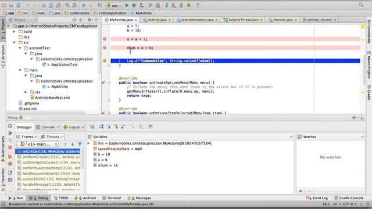Click the cmtestapplication breadcrumb

110,13
